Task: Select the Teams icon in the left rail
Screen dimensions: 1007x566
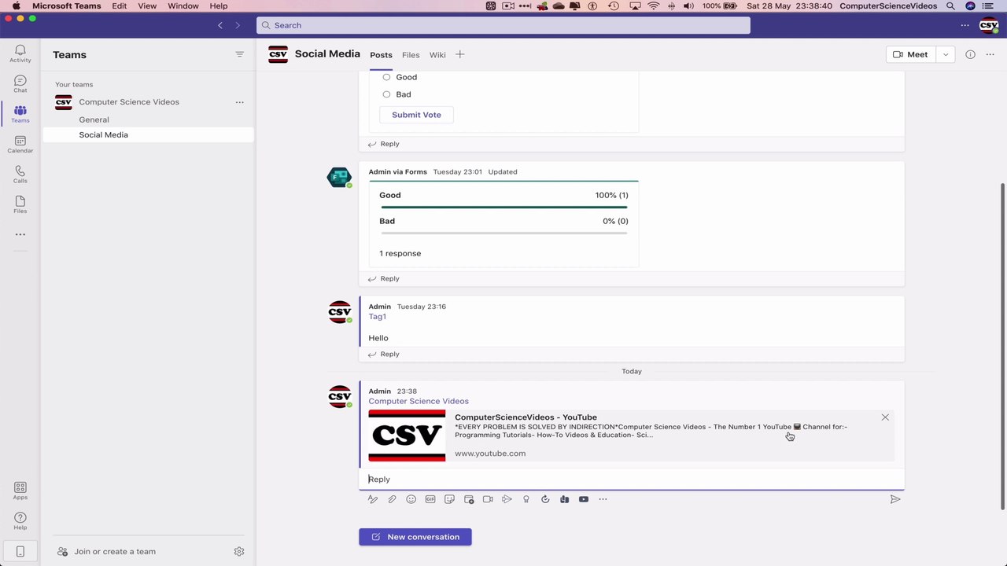Action: pos(20,114)
